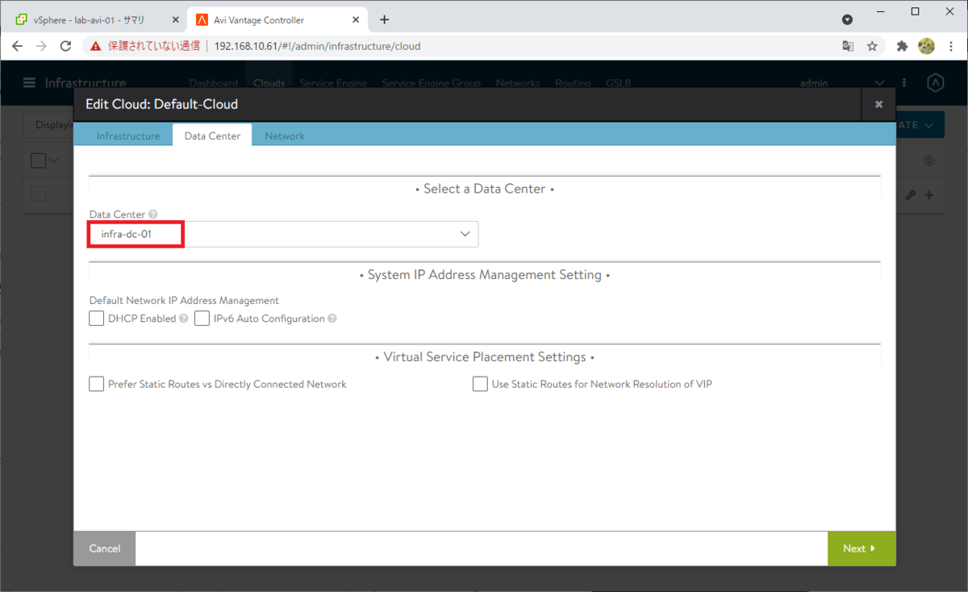The width and height of the screenshot is (968, 592).
Task: Toggle the IPv6 Auto Configuration checkbox
Action: click(202, 319)
